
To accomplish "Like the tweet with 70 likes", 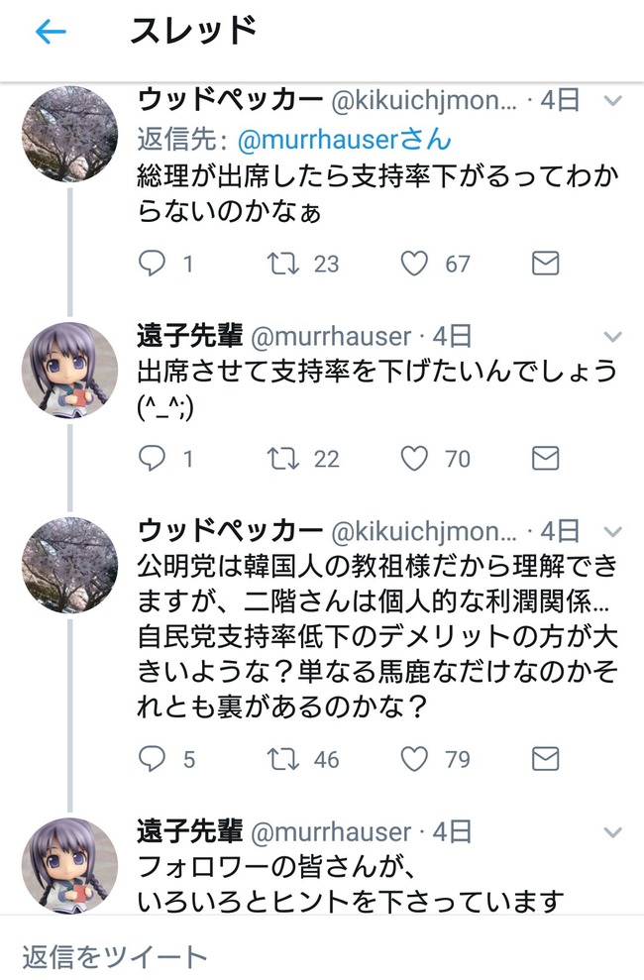I will [x=414, y=458].
